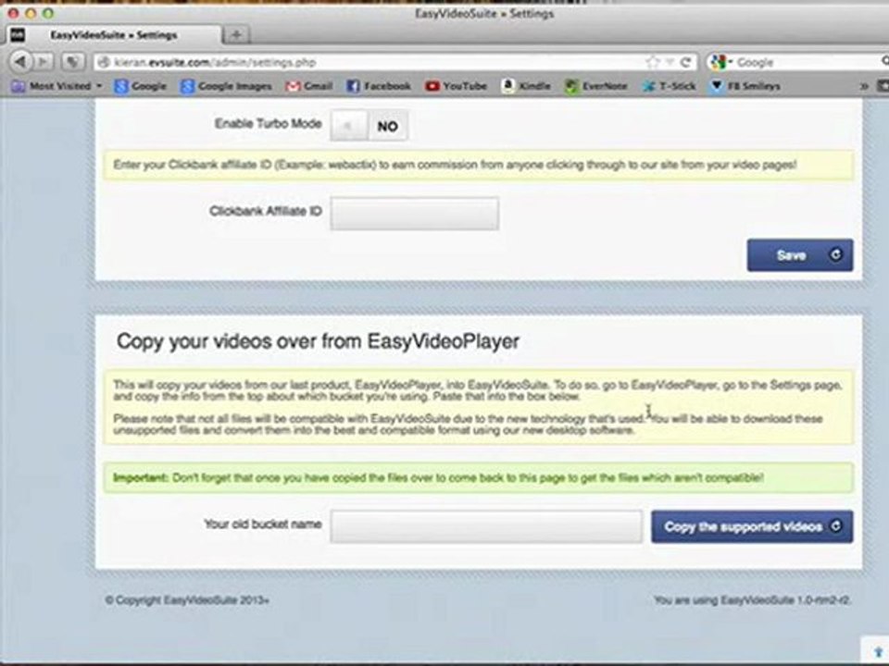The height and width of the screenshot is (666, 889).
Task: Open the Google Images bookmark
Action: point(226,86)
